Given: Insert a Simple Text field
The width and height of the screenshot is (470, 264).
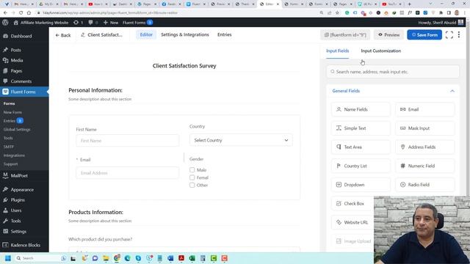Looking at the screenshot, I should tap(361, 128).
